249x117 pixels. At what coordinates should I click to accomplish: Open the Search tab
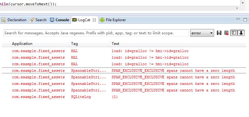click(x=38, y=20)
